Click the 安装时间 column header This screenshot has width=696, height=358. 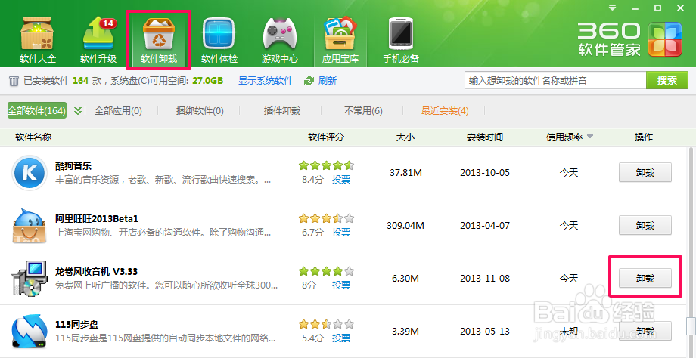click(x=485, y=137)
